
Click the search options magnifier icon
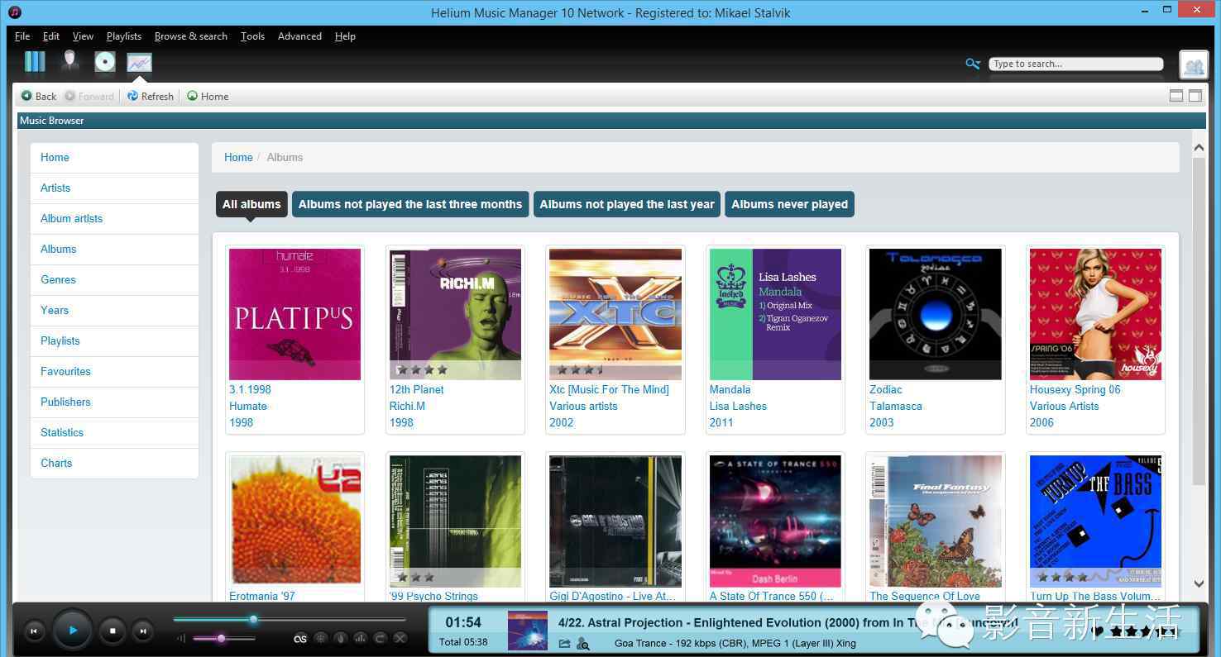point(973,64)
